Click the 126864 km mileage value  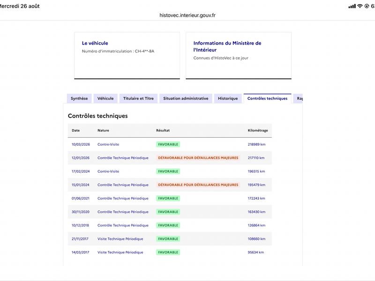coord(256,225)
